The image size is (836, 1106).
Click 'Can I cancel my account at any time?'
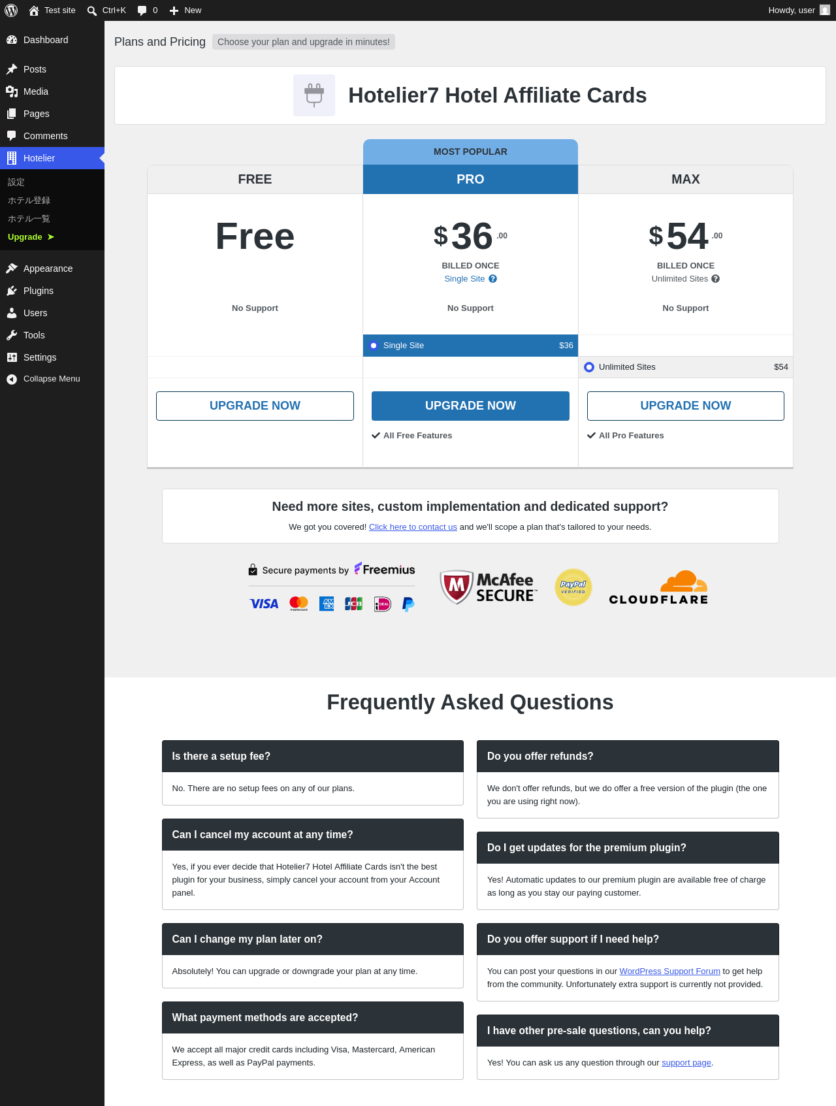point(313,835)
